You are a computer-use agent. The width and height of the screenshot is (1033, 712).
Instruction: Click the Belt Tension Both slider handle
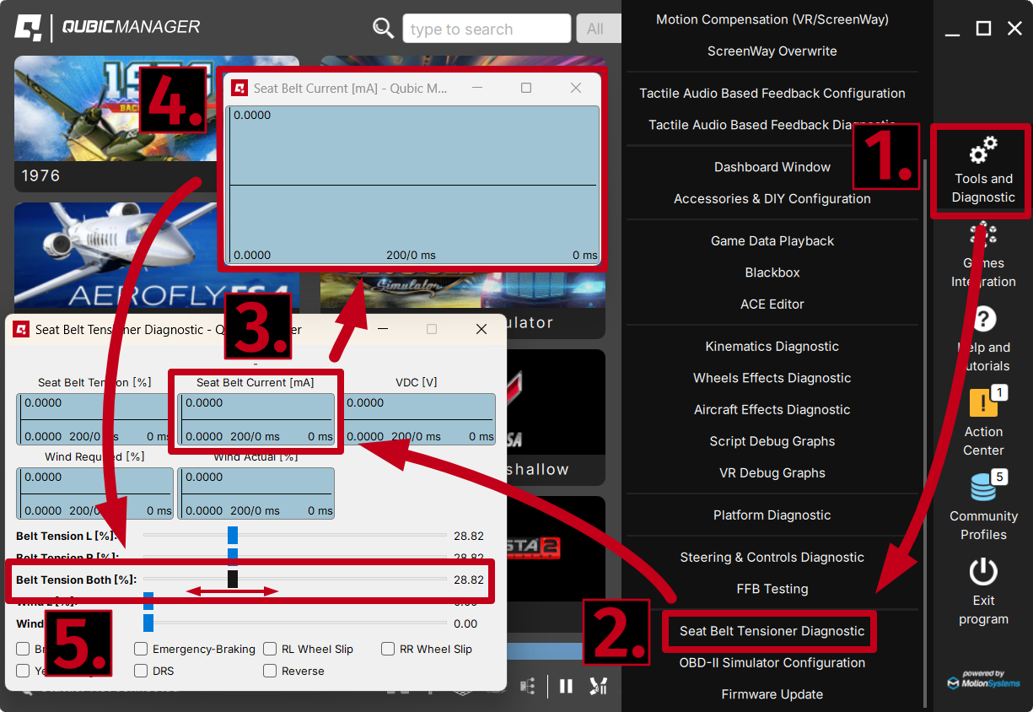233,579
